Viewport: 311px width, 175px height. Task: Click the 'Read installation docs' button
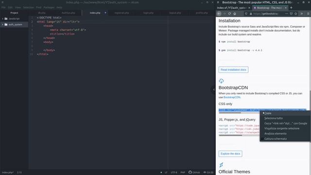tap(233, 70)
